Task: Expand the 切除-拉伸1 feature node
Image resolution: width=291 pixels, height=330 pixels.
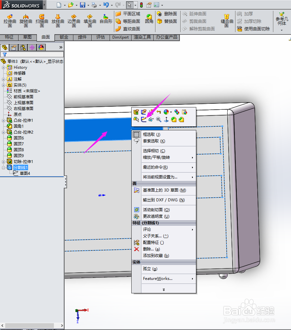Action: point(3,162)
